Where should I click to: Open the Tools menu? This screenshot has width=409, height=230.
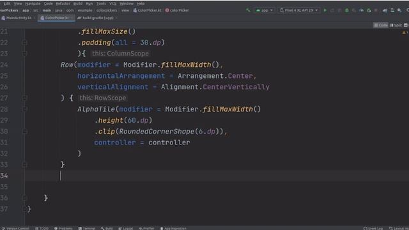pos(101,4)
